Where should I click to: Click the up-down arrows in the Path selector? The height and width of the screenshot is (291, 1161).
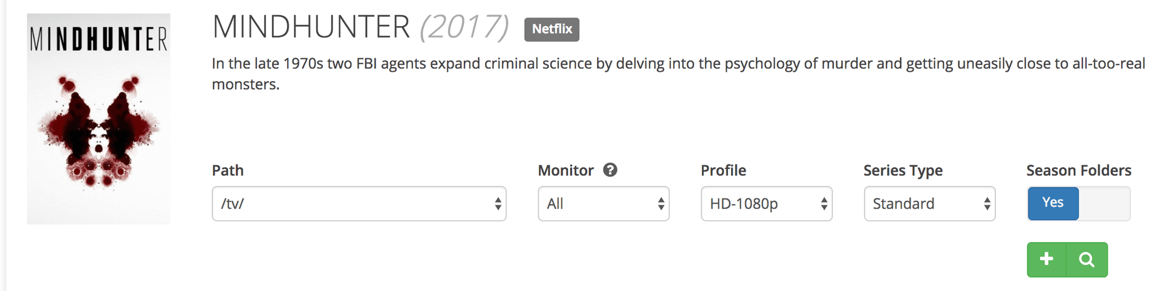[498, 204]
